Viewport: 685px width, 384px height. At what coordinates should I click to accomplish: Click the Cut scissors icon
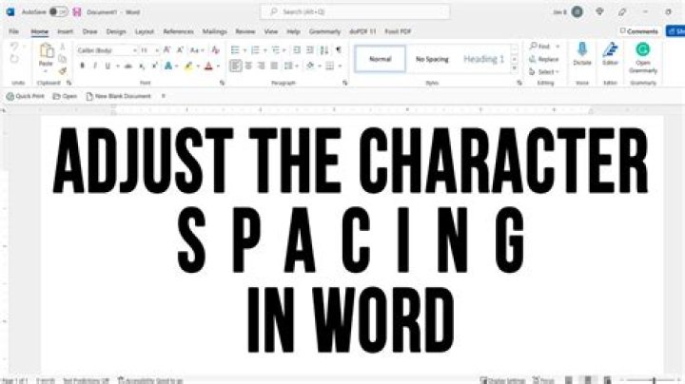(x=63, y=47)
